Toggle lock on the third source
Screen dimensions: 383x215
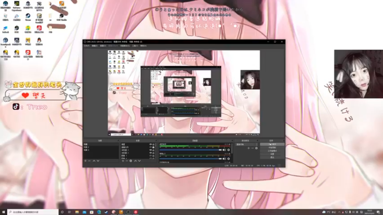click(153, 150)
